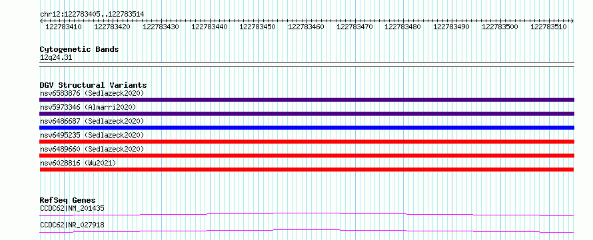The width and height of the screenshot is (593, 240).
Task: Click ruler position 122783500
Action: [500, 27]
